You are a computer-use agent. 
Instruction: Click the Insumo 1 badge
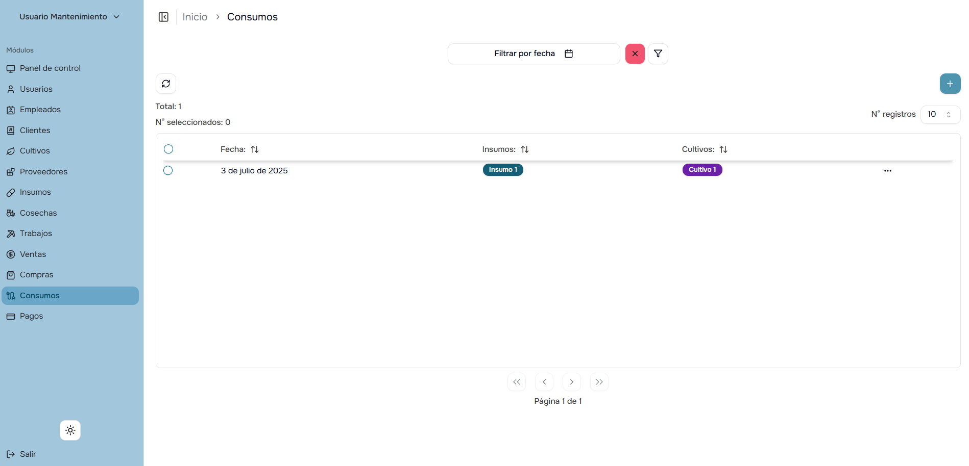pyautogui.click(x=503, y=170)
